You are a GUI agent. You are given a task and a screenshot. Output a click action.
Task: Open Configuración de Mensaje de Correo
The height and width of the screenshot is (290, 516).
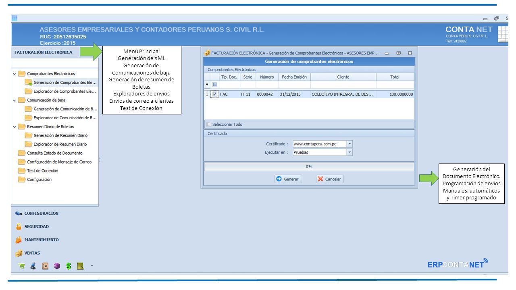click(59, 162)
